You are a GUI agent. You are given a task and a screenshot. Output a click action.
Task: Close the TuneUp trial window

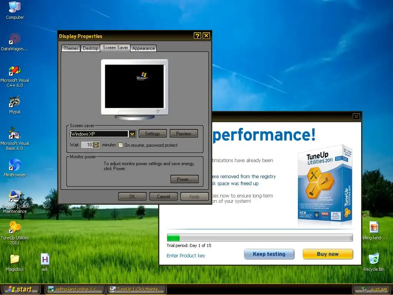[x=356, y=116]
